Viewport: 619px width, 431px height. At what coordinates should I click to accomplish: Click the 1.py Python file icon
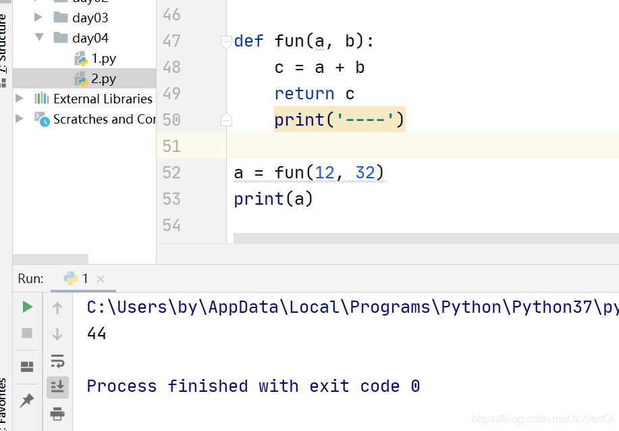click(x=81, y=59)
